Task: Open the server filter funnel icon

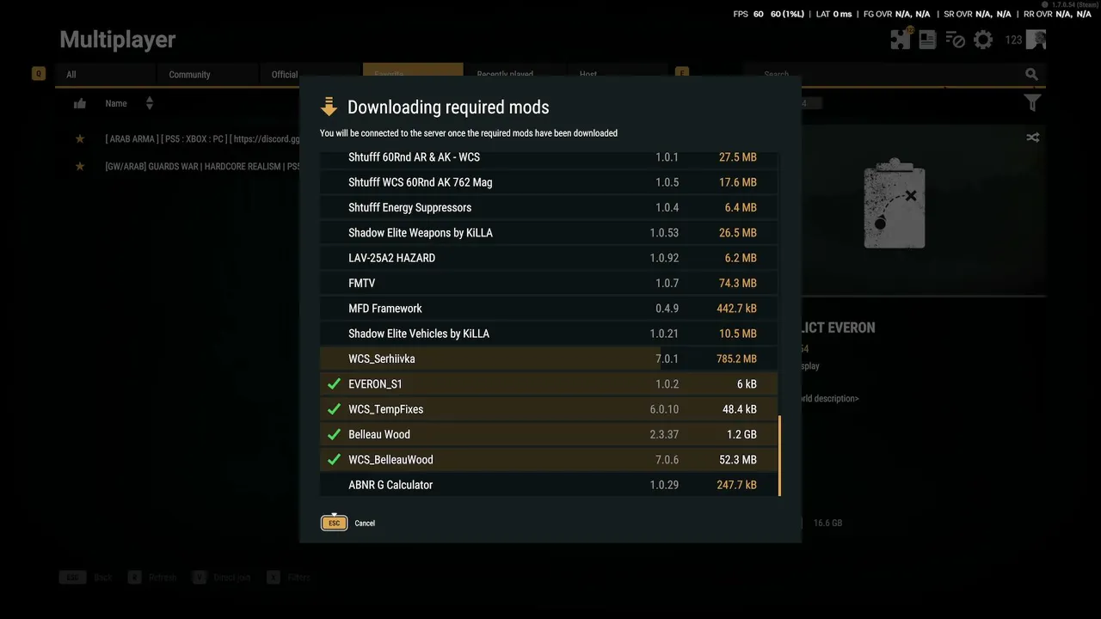Action: (1033, 103)
